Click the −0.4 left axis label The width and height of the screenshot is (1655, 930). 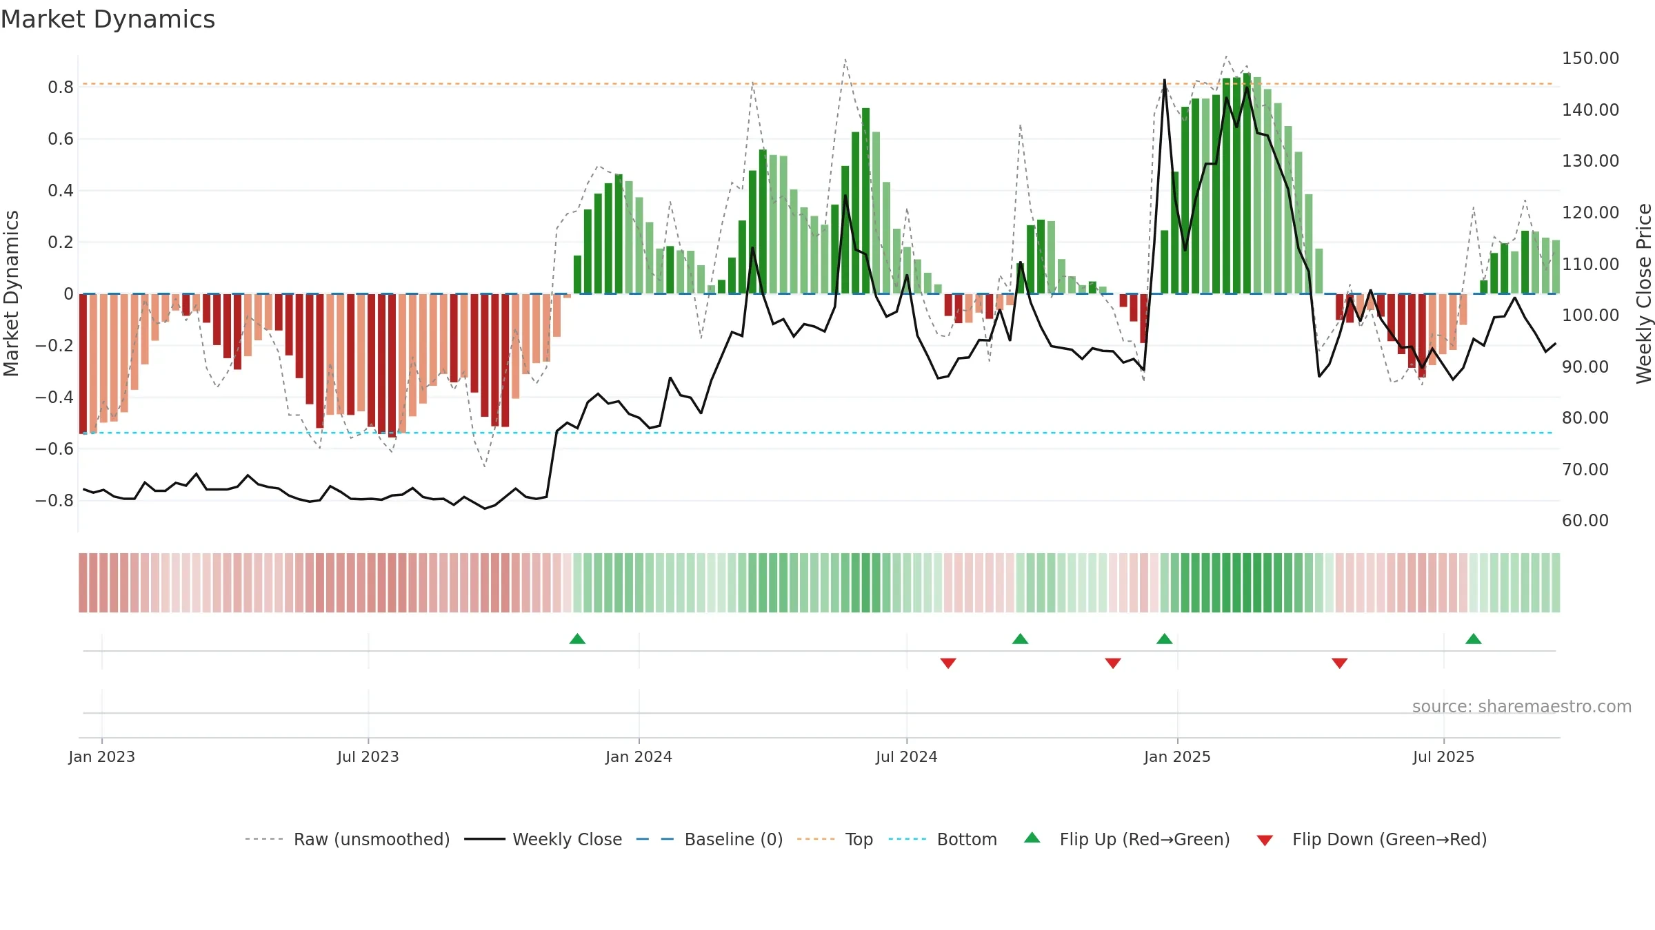click(54, 397)
